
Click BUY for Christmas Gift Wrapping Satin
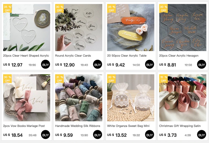point(201,134)
